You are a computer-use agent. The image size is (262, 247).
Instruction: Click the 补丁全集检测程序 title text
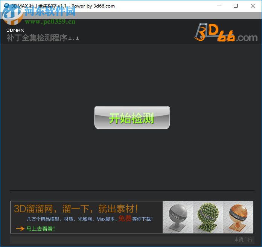click(x=37, y=38)
